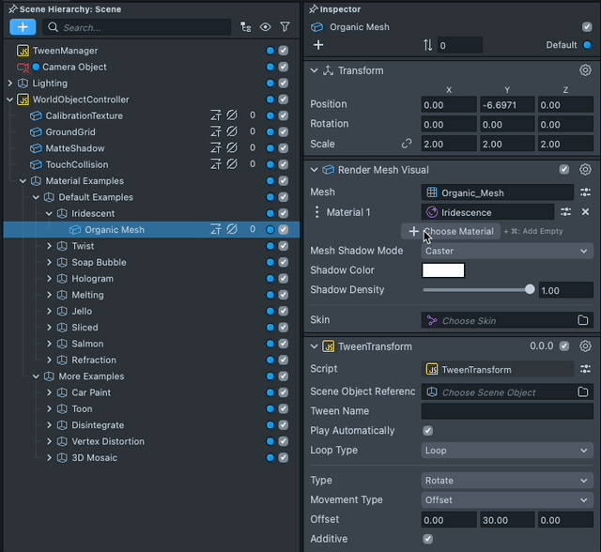Open the Transform component settings gear

point(585,70)
